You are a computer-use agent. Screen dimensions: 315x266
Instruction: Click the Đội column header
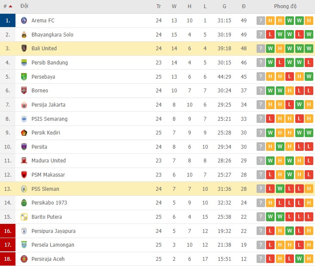24,6
